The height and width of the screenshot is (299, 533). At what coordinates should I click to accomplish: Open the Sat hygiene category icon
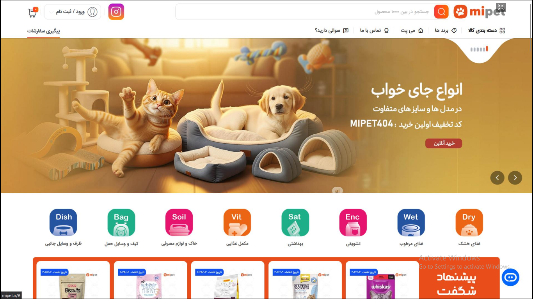[x=295, y=223]
